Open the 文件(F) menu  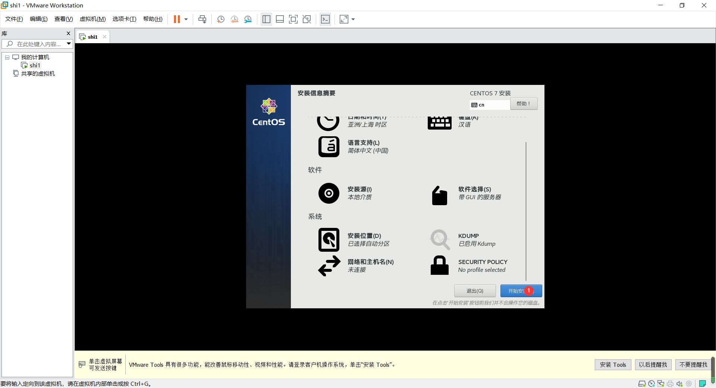tap(14, 19)
